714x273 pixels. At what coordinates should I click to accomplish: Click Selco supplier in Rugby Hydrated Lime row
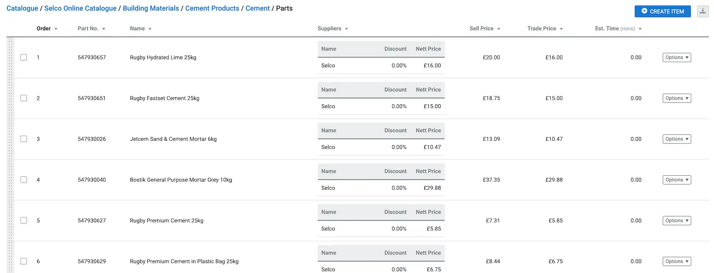tap(328, 66)
